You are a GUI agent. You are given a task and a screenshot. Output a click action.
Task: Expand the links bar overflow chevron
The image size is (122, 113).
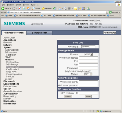pos(120,15)
